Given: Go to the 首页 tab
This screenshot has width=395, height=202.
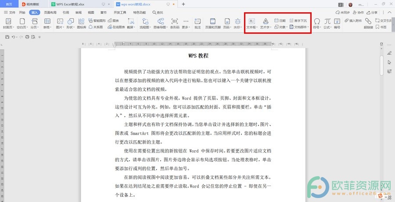Looking at the screenshot, I should [x=9, y=4].
